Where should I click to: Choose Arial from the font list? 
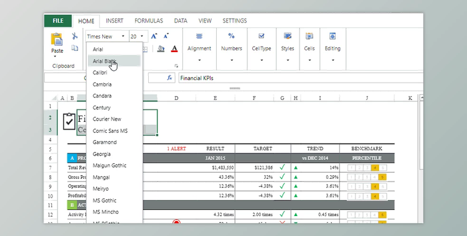[114, 49]
